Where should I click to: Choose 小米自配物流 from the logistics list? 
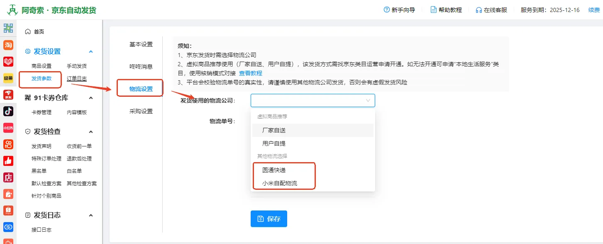tap(313, 183)
